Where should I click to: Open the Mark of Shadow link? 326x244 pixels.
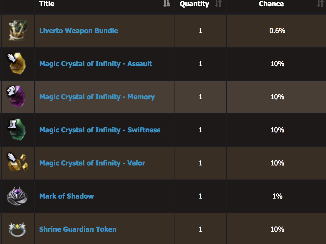click(x=66, y=196)
